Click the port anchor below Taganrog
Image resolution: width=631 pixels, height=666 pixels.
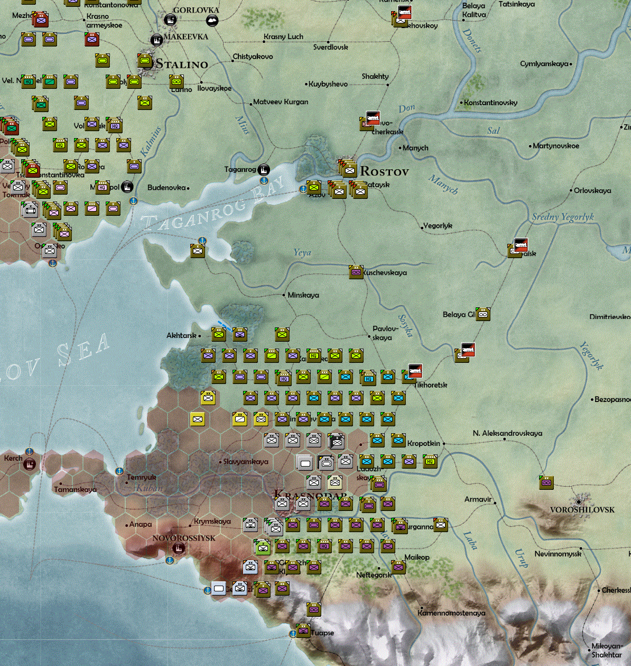[264, 181]
